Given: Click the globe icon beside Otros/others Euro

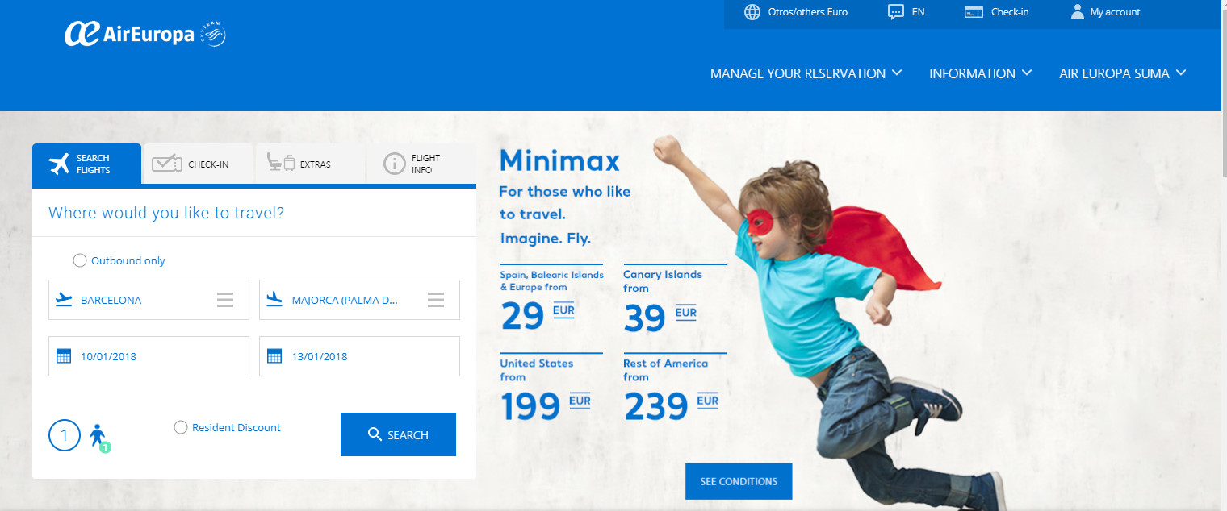Looking at the screenshot, I should 752,12.
